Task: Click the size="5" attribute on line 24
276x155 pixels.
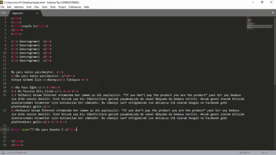Action: [28, 130]
